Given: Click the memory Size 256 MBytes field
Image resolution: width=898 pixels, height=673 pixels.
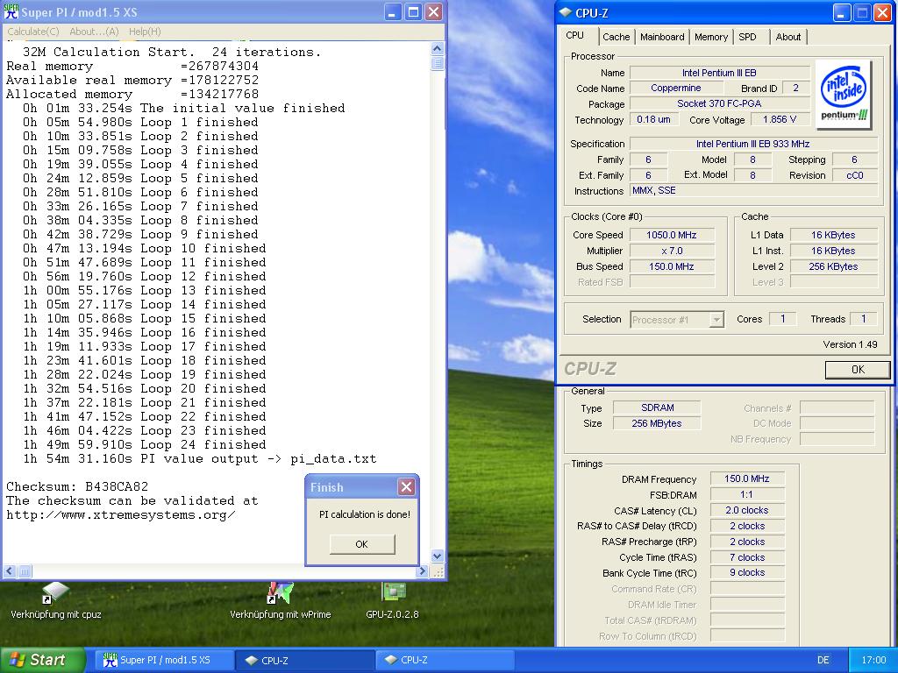Looking at the screenshot, I should click(657, 423).
